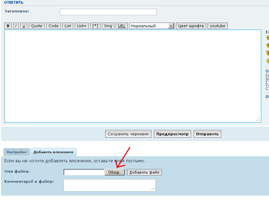Switch to the "Настройки" tab
Screen dimensions: 269x202
pos(16,152)
